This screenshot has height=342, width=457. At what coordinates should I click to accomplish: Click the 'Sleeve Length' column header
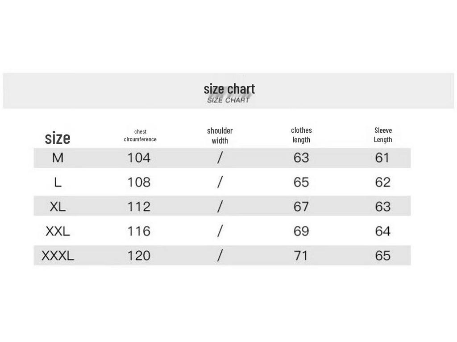(383, 135)
